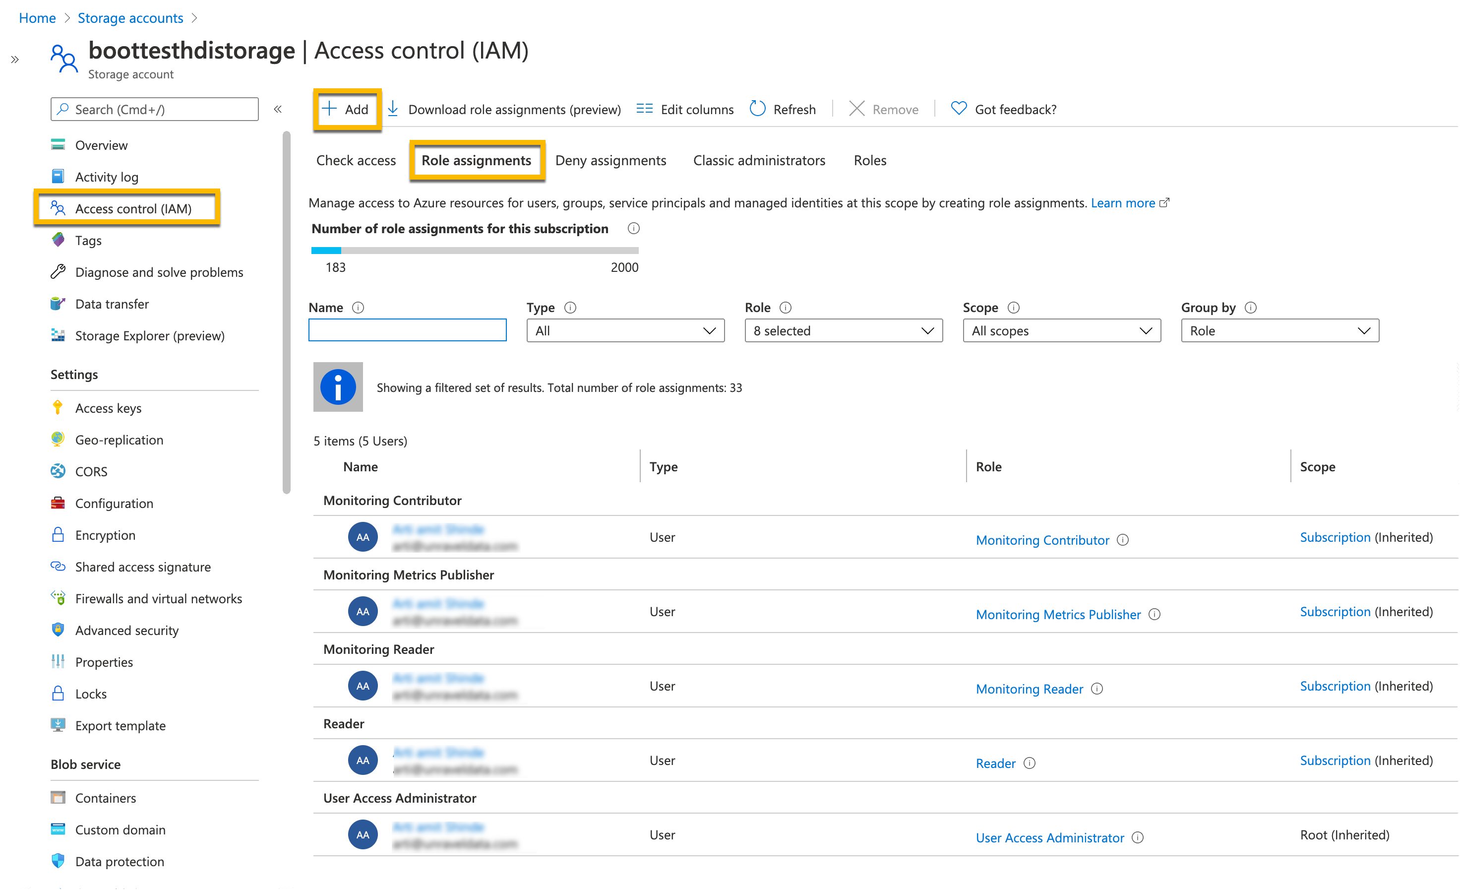This screenshot has height=890, width=1460.
Task: Click the info icon next to role assignments count
Action: pyautogui.click(x=633, y=228)
